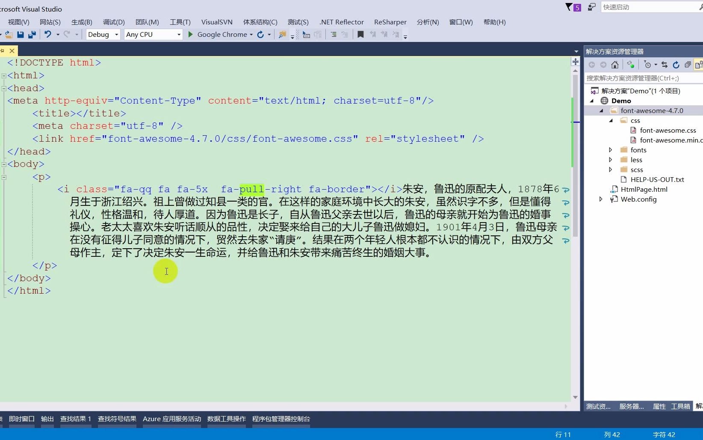Screen dimensions: 703x440
Task: Select HtmlPage.html in Solution Explorer
Action: pyautogui.click(x=644, y=190)
